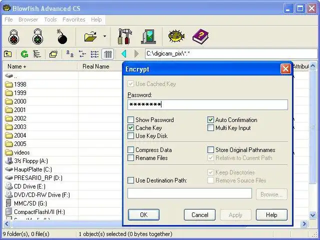This screenshot has width=320, height=240.
Task: Click the Wipe bomb toolbar icon
Action: (x=62, y=37)
